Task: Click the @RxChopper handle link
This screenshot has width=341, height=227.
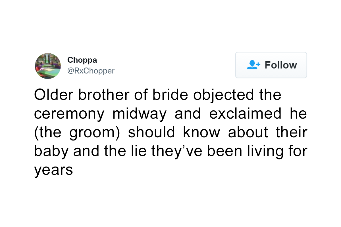Action: pyautogui.click(x=91, y=71)
